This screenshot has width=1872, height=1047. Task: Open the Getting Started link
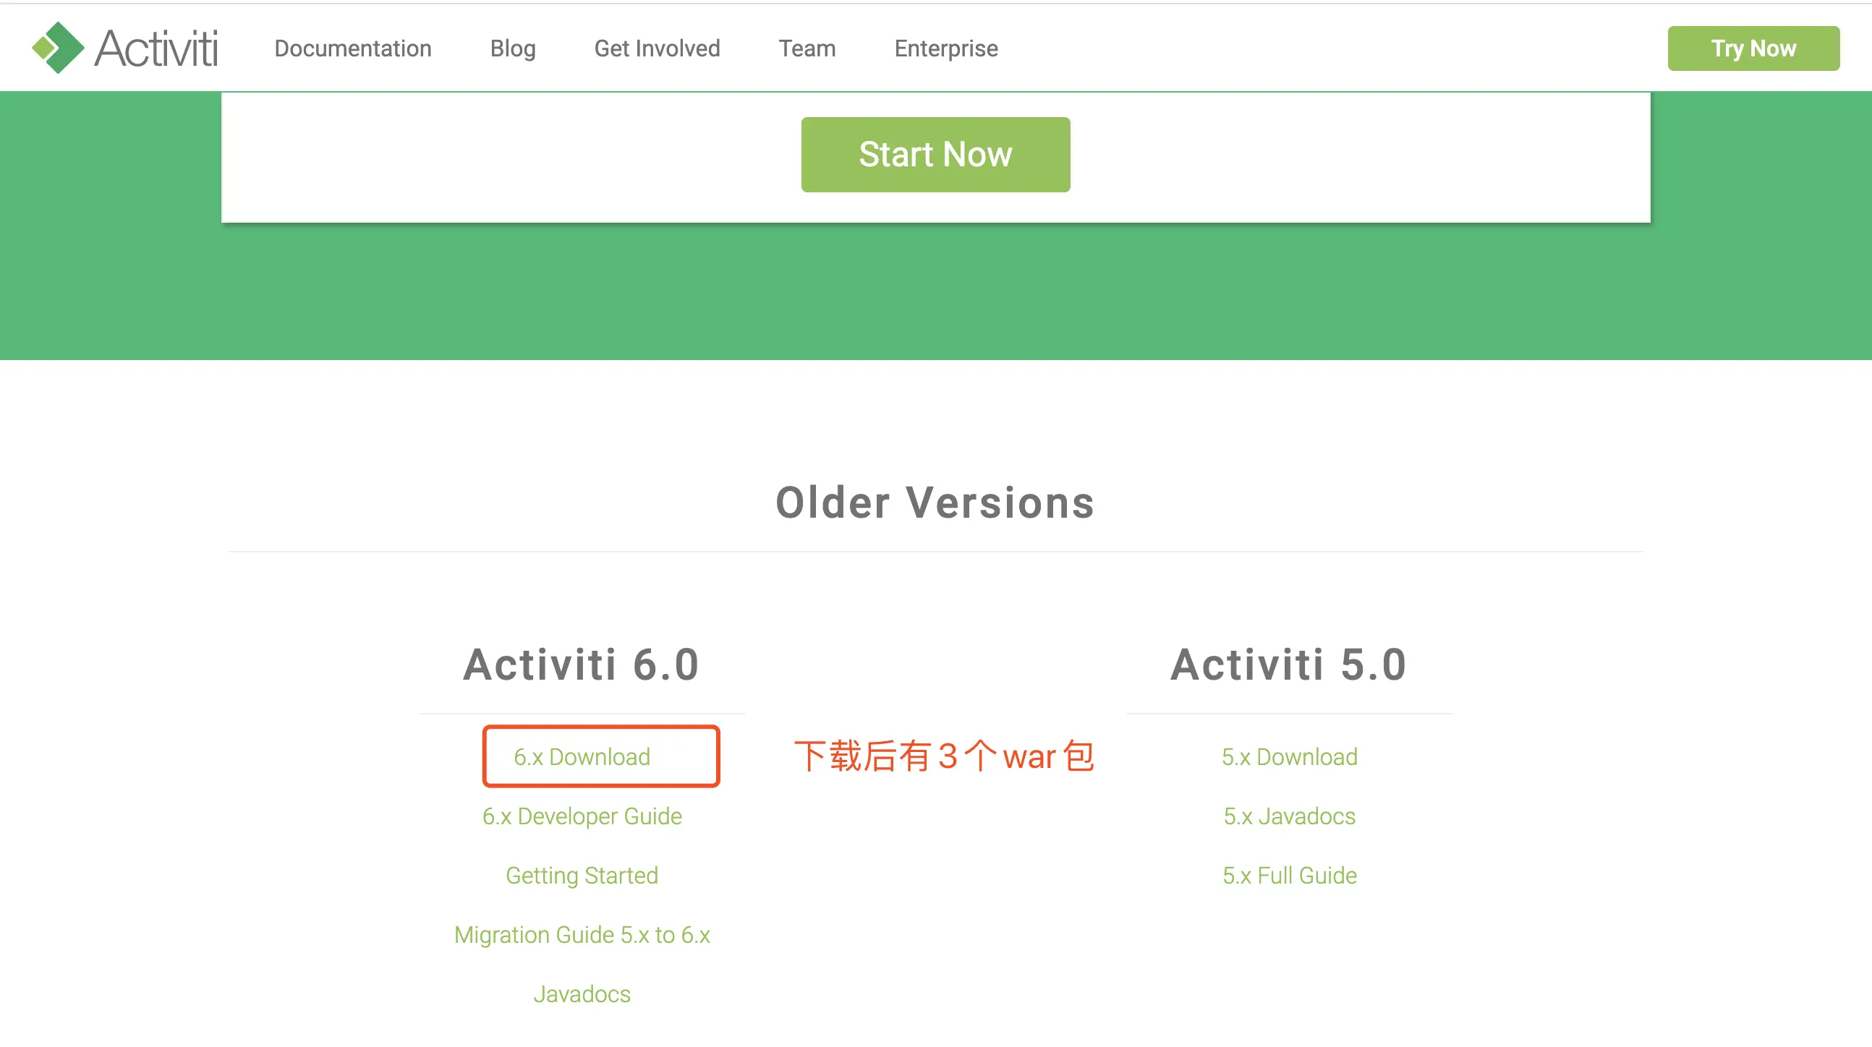pos(582,876)
